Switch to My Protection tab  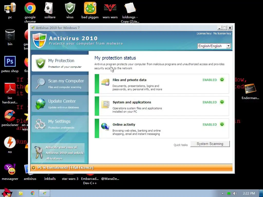pyautogui.click(x=60, y=63)
